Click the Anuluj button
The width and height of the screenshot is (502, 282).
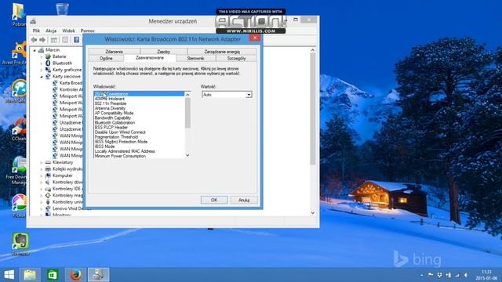pos(244,200)
